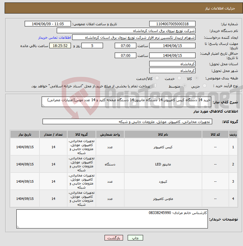Click the کیس کامپیوتر item name cell

point(163,147)
